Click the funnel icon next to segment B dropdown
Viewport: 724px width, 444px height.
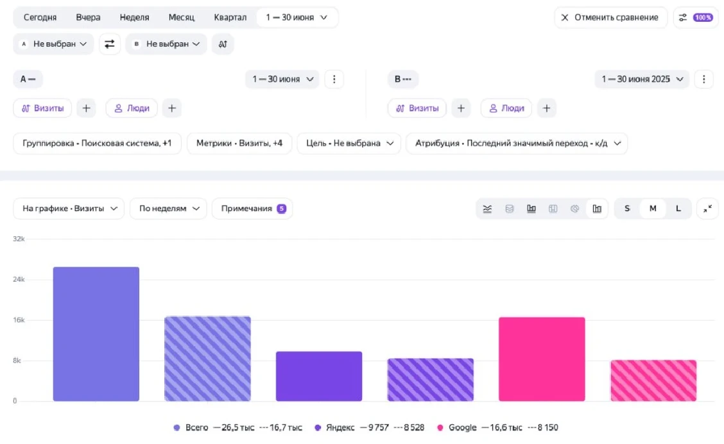(223, 44)
